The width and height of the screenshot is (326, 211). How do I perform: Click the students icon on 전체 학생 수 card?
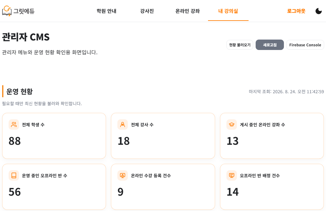point(14,125)
